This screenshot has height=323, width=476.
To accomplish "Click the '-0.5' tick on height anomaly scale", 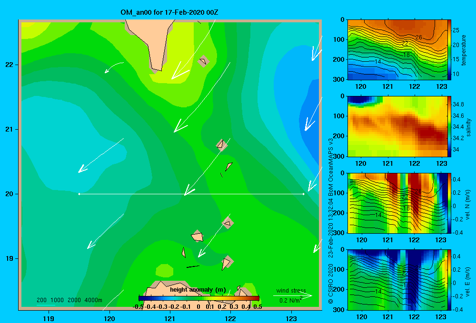I will 138,307.
